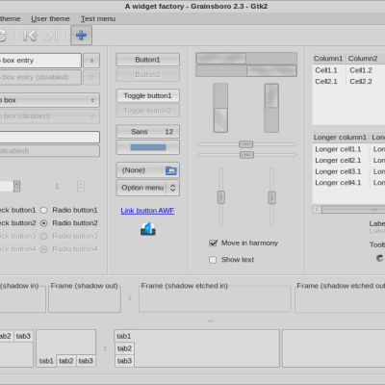The image size is (385, 385).
Task: Expand the combo box entry arrow
Action: click(91, 61)
